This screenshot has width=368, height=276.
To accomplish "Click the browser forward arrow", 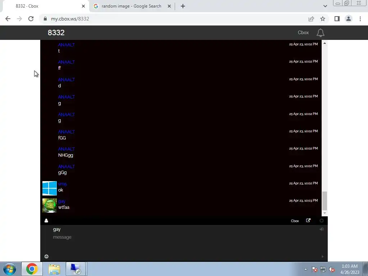I will 19,19.
